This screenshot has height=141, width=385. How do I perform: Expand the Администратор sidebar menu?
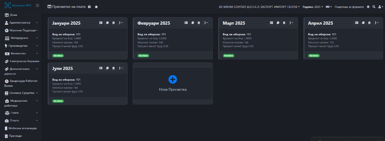[21, 22]
